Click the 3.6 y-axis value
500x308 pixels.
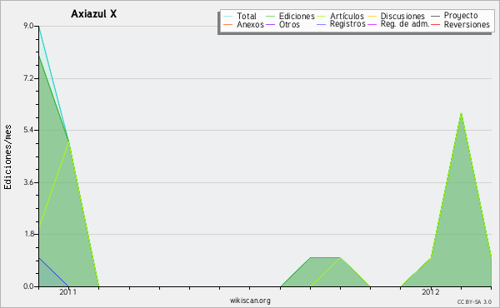(x=28, y=182)
